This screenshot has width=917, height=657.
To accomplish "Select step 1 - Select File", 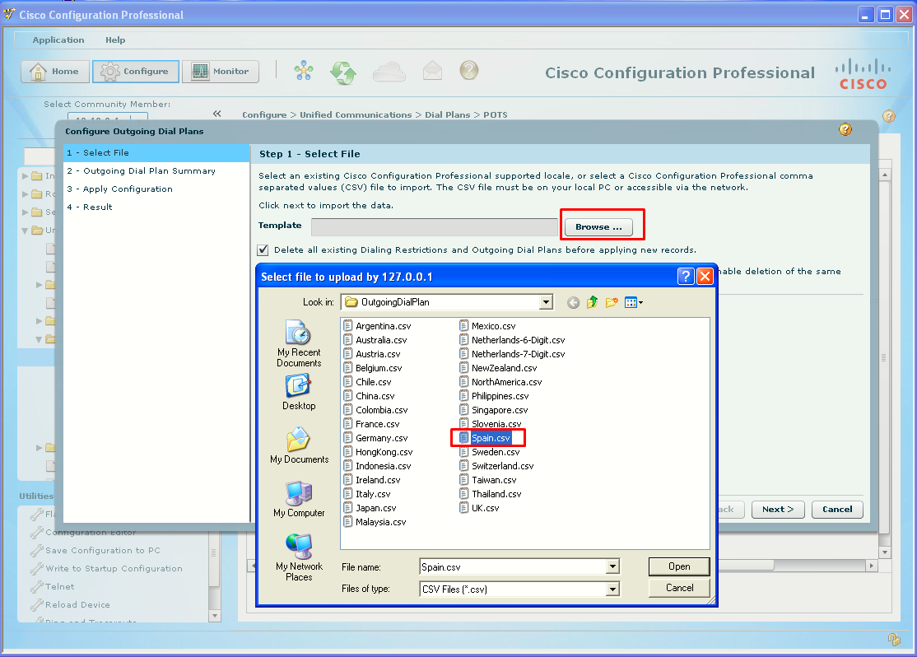I will tap(156, 152).
